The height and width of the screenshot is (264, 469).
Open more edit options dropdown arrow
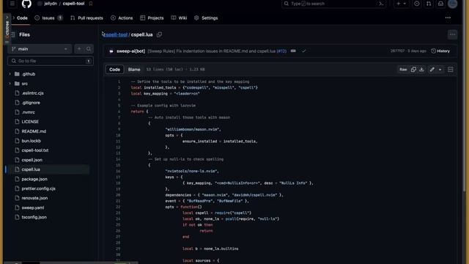pyautogui.click(x=440, y=70)
